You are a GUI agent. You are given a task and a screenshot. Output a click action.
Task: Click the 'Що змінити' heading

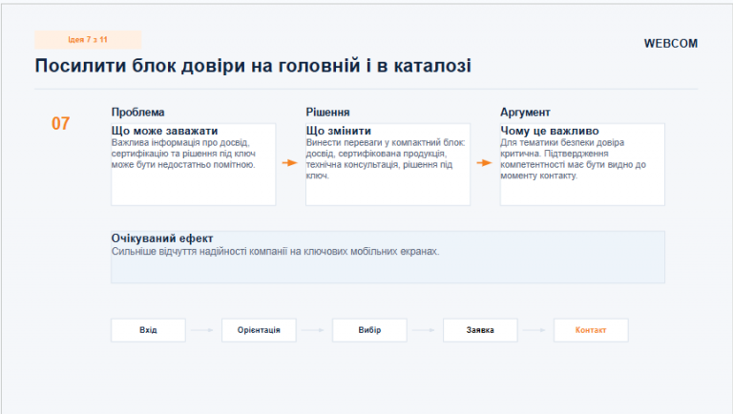[339, 131]
